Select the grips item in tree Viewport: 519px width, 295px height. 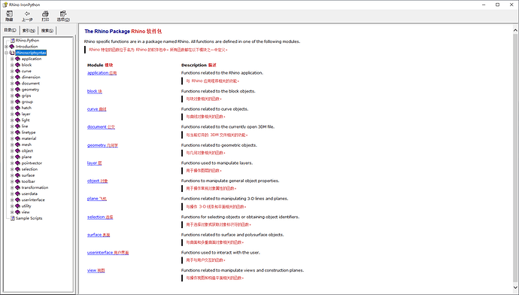(26, 96)
